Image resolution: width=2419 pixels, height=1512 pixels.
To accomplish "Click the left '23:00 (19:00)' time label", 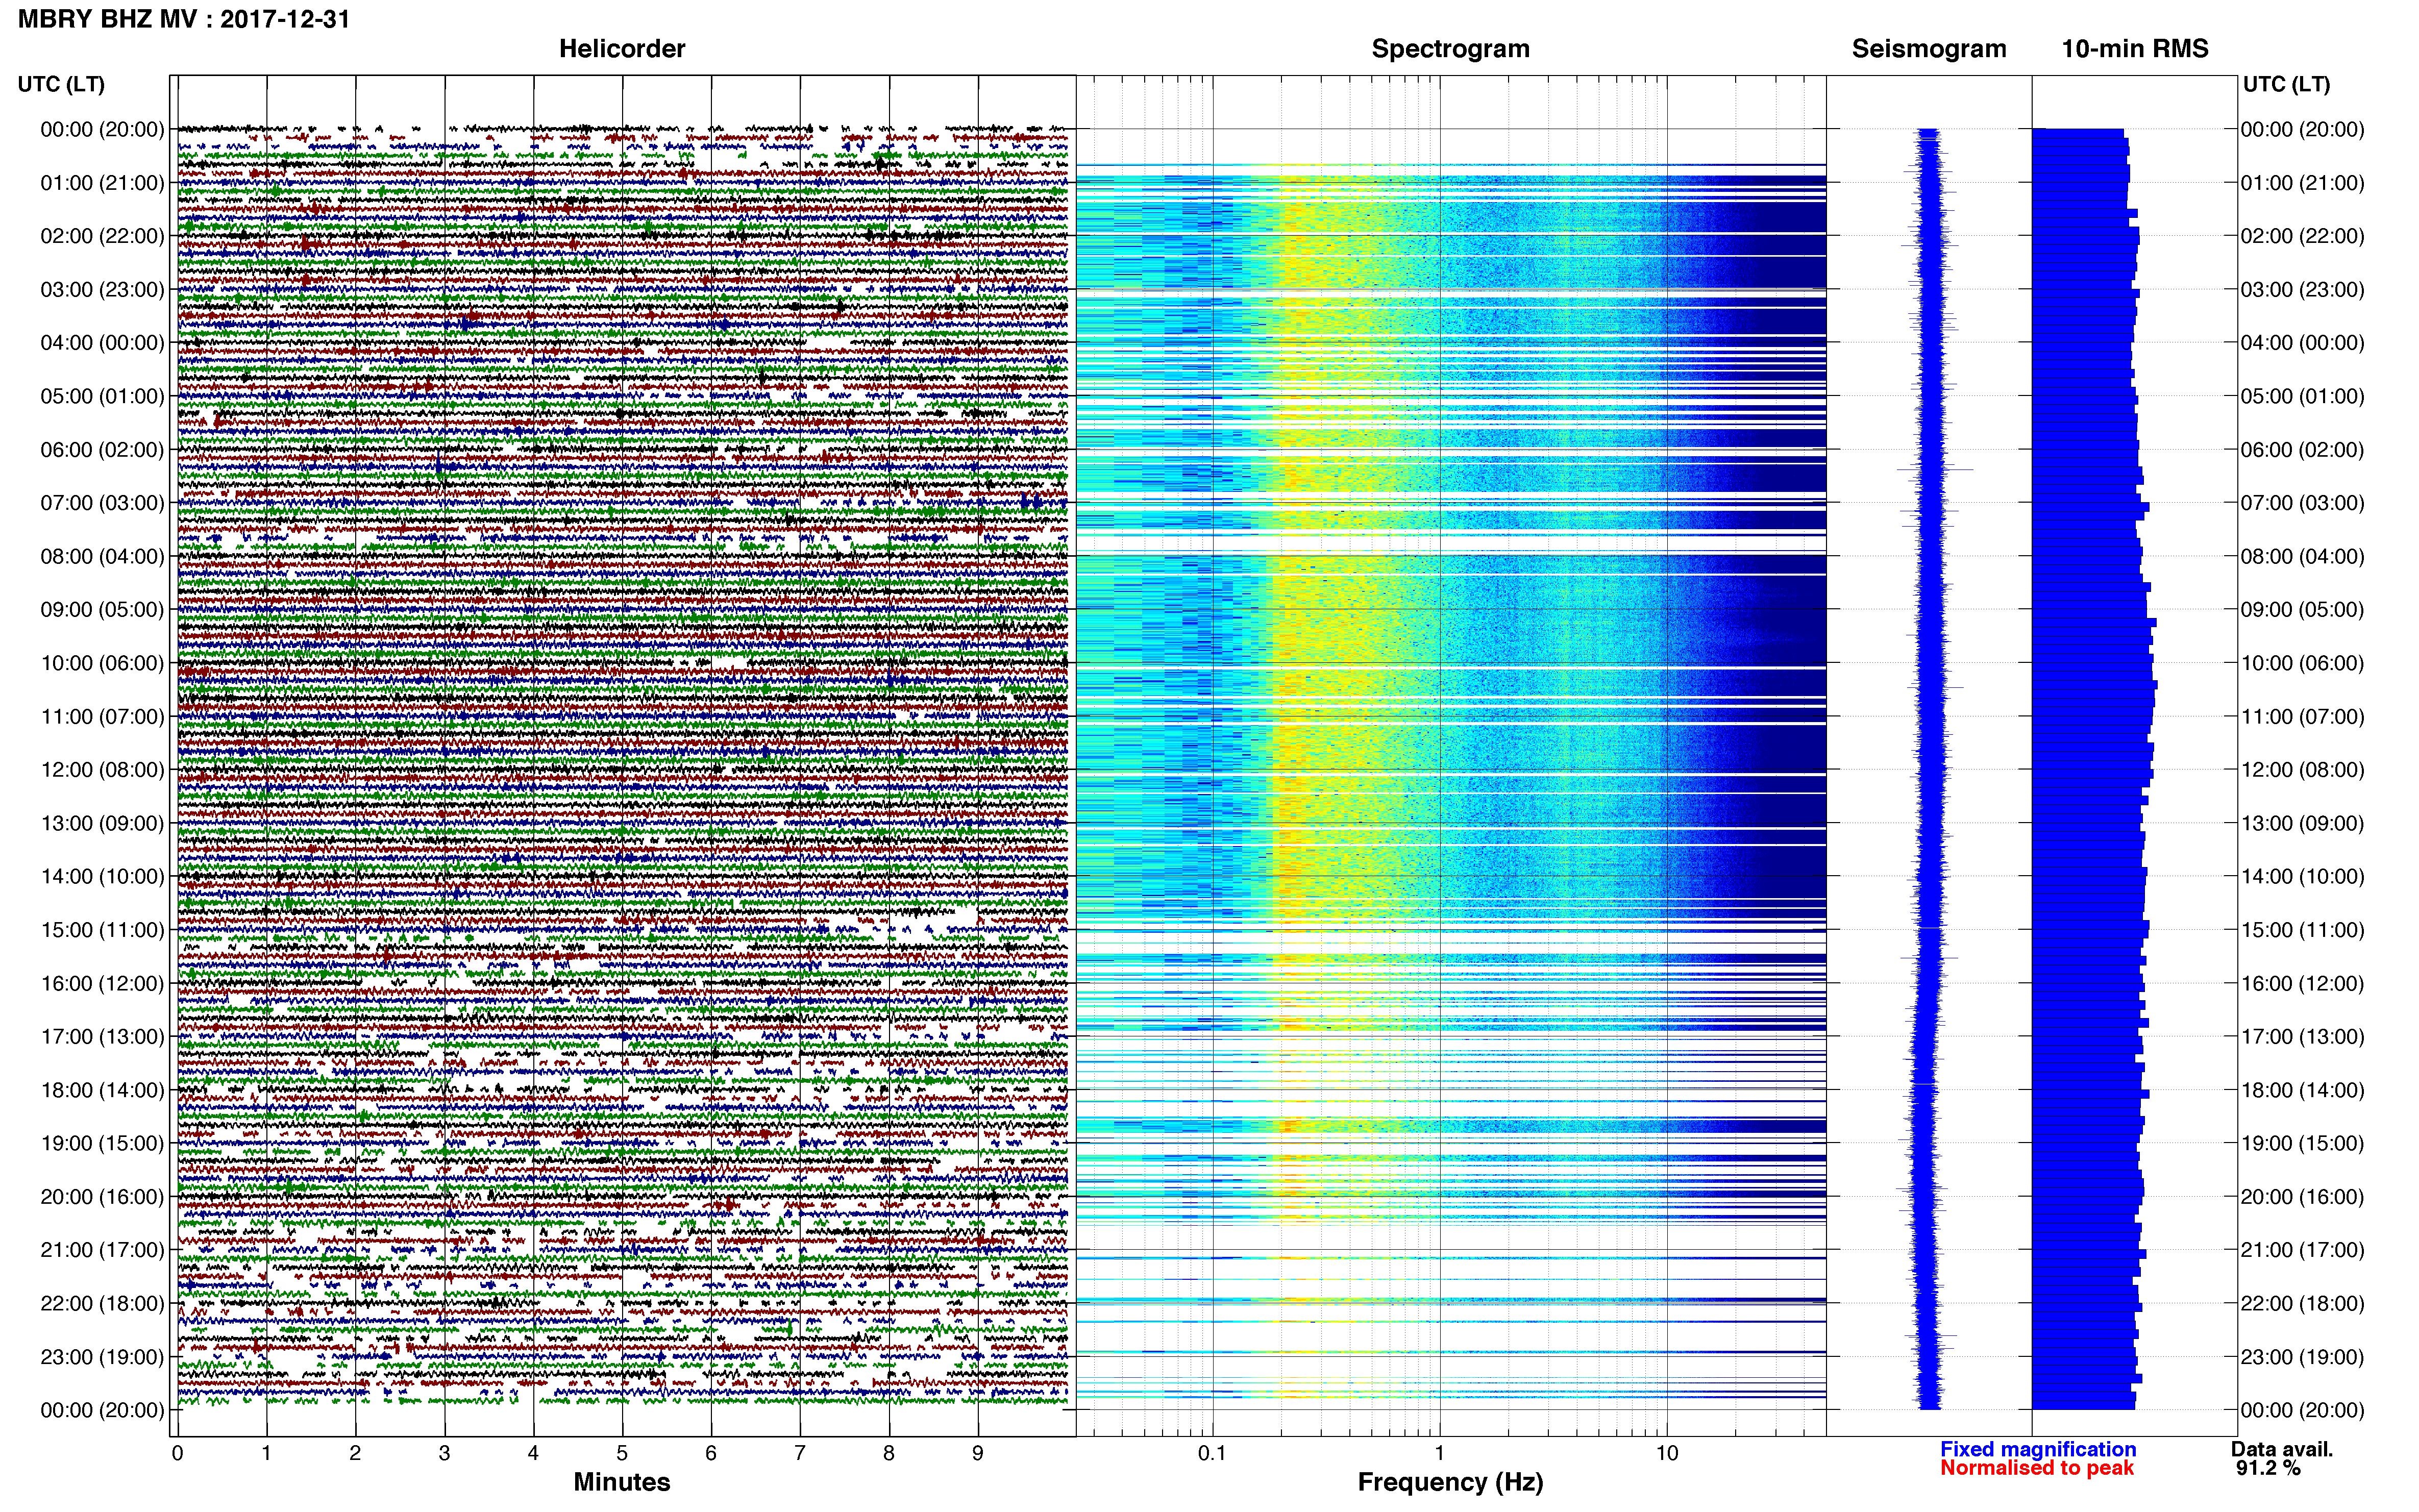I will tap(102, 1357).
